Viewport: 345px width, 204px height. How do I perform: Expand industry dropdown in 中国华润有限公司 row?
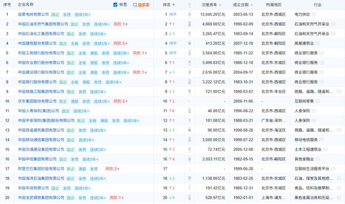pyautogui.click(x=339, y=188)
